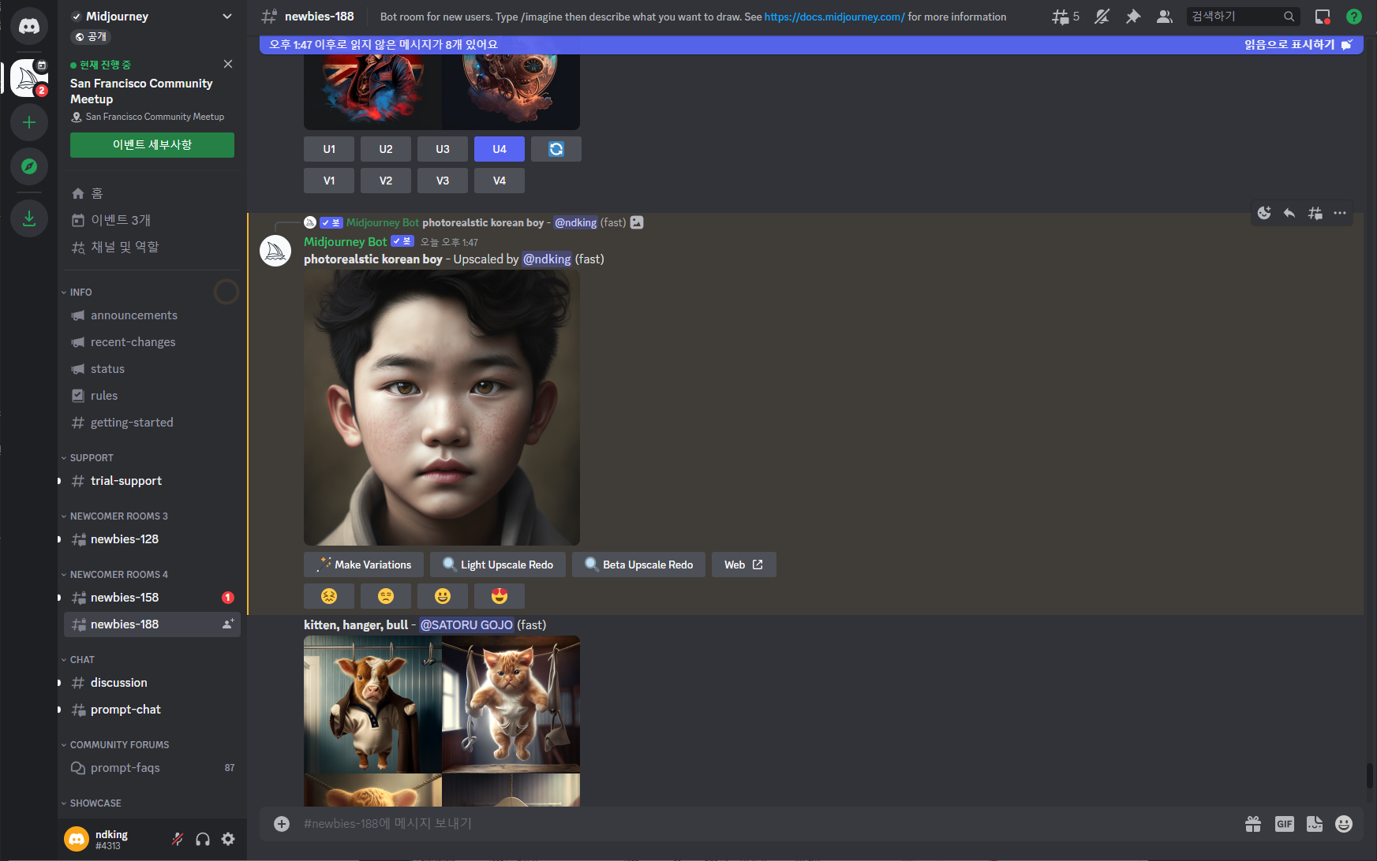Open user settings gear icon
Viewport: 1377px width, 861px height.
point(228,839)
